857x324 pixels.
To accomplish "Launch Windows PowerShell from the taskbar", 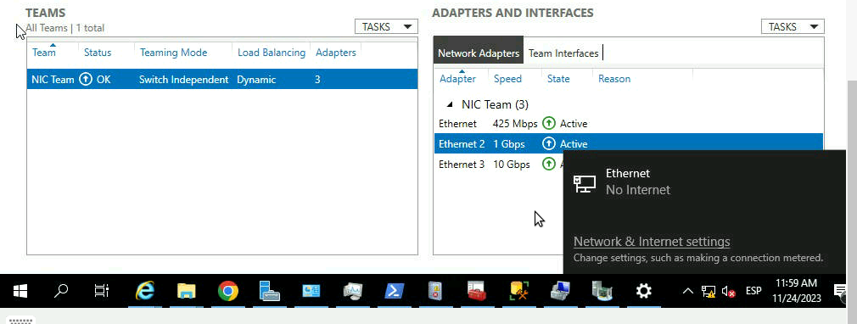I will [x=394, y=291].
